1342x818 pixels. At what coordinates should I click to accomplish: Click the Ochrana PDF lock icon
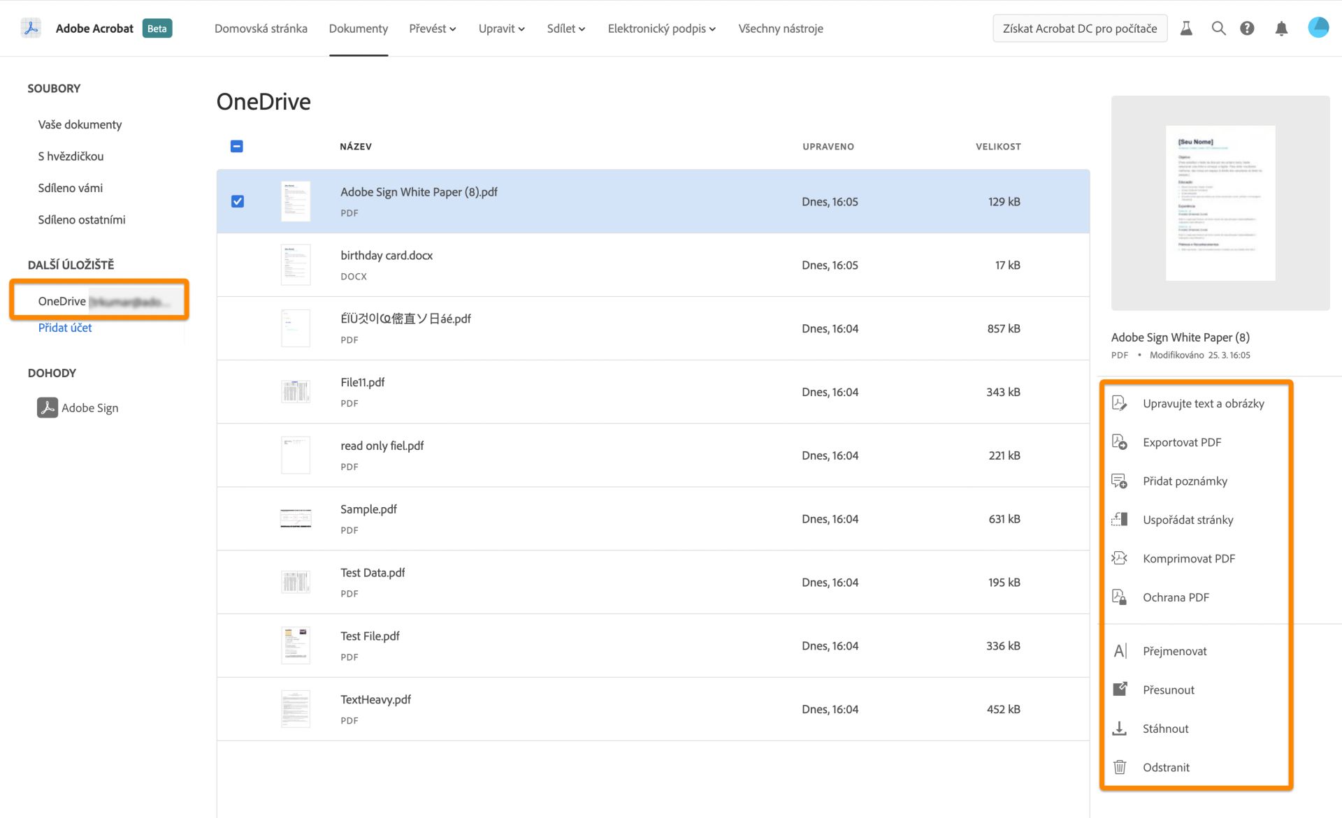tap(1119, 597)
